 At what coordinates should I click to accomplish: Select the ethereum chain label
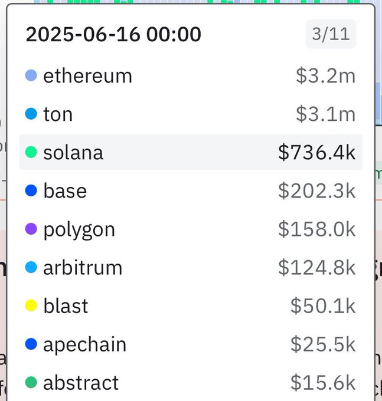(x=87, y=76)
